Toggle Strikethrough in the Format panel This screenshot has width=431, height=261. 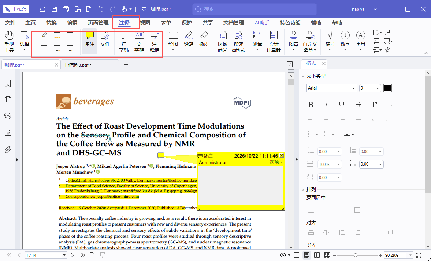point(358,105)
